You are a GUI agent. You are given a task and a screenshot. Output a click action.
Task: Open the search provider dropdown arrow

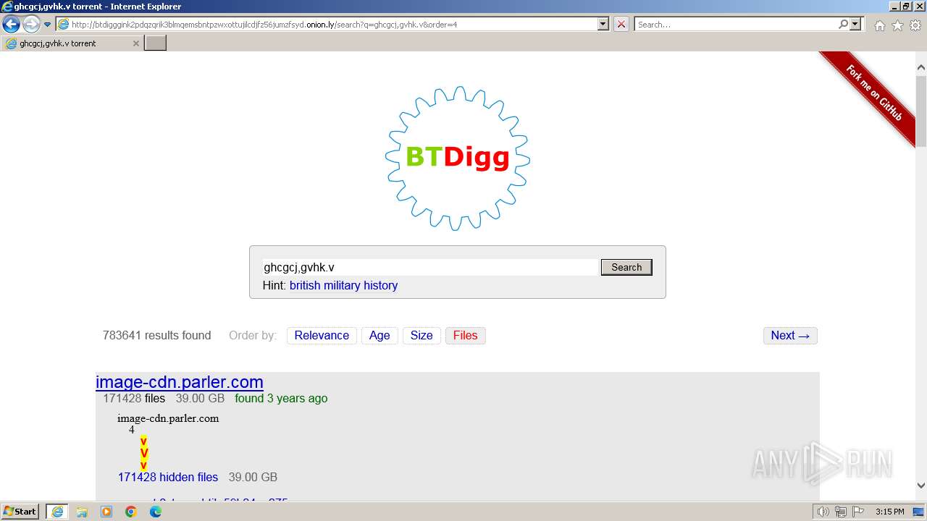(856, 24)
